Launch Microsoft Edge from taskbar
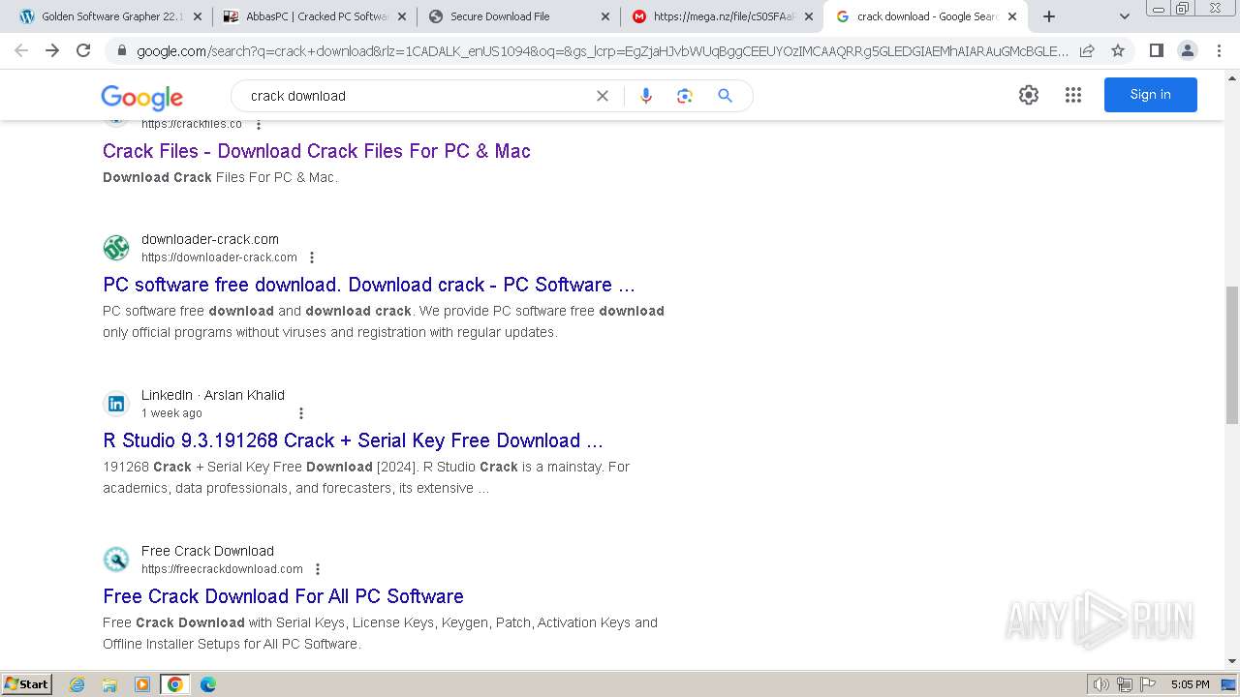The image size is (1240, 697). coord(208,684)
